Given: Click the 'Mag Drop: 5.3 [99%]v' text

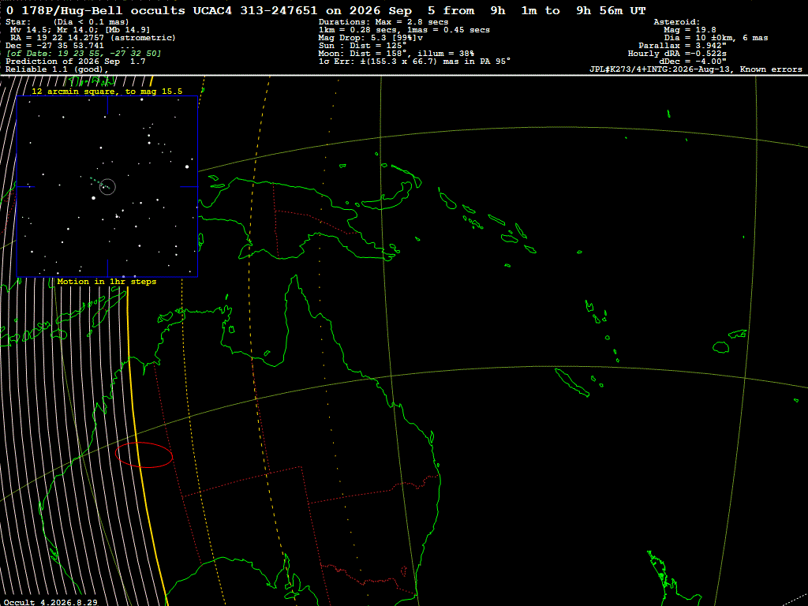Looking at the screenshot, I should pyautogui.click(x=371, y=38).
